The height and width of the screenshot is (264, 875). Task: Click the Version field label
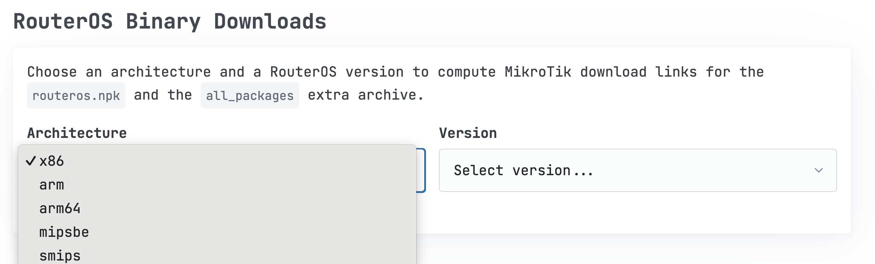click(468, 133)
